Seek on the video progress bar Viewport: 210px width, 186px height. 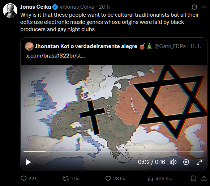pos(114,151)
